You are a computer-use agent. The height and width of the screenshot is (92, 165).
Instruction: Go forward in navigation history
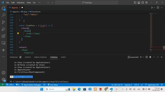(52, 3)
